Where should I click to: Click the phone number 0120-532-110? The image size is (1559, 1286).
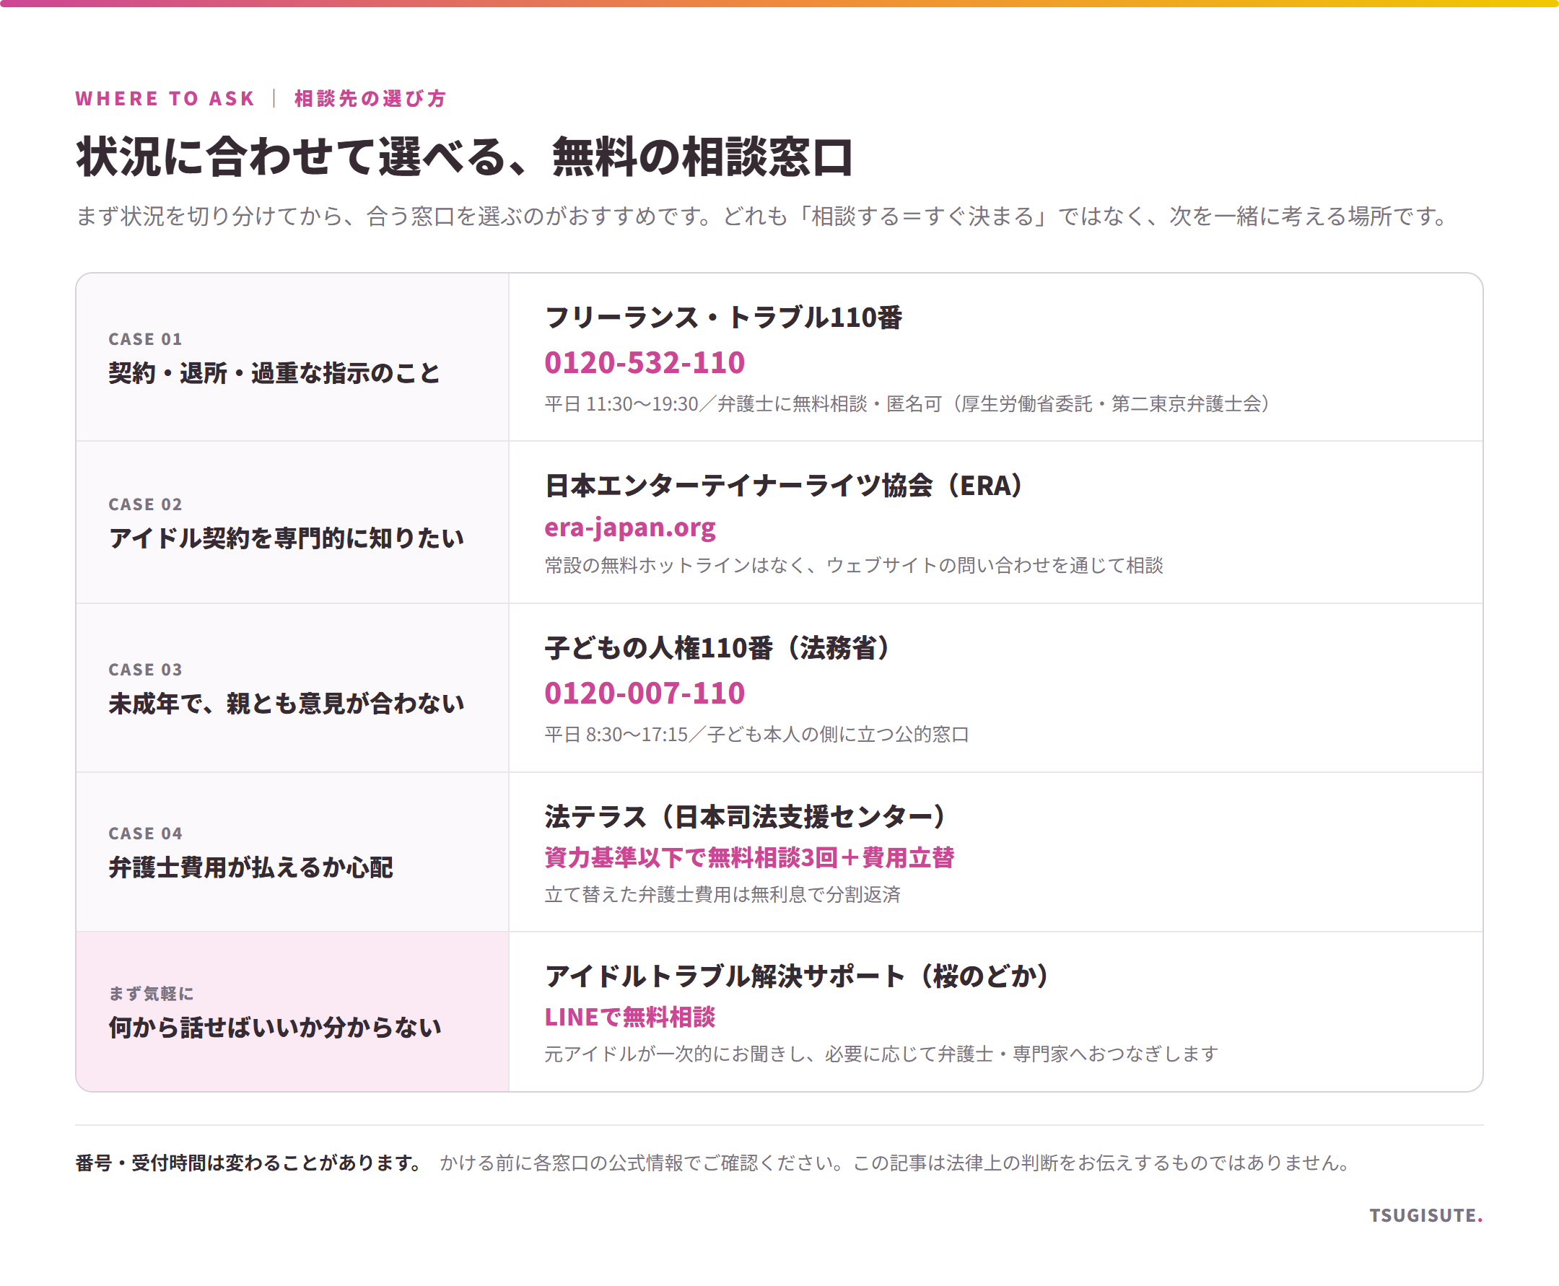pos(644,362)
